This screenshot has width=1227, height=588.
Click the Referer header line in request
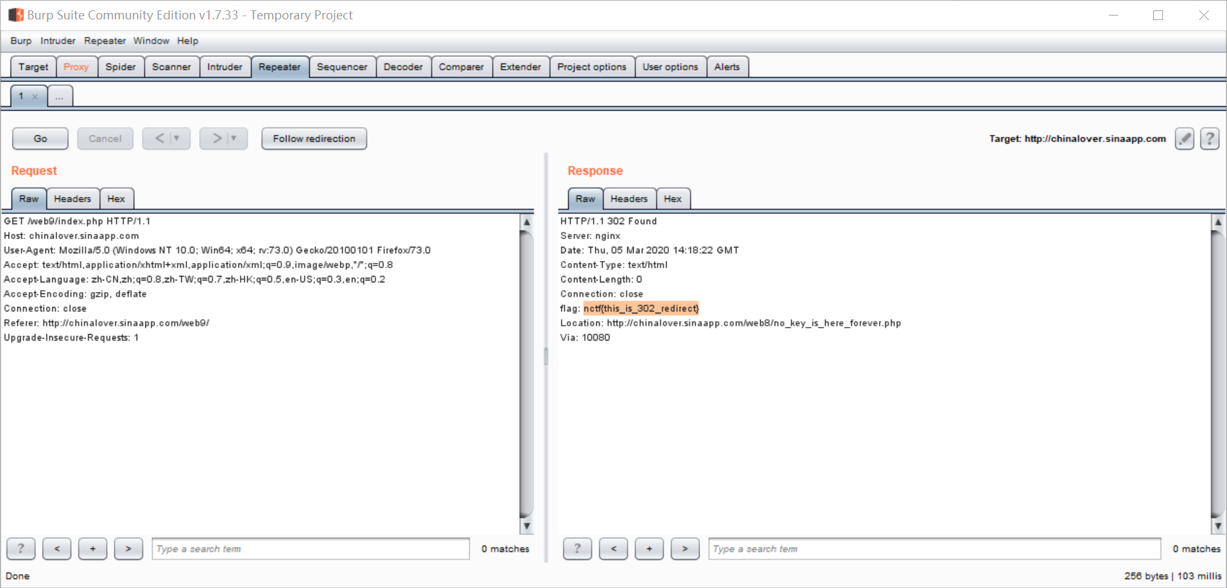click(106, 323)
